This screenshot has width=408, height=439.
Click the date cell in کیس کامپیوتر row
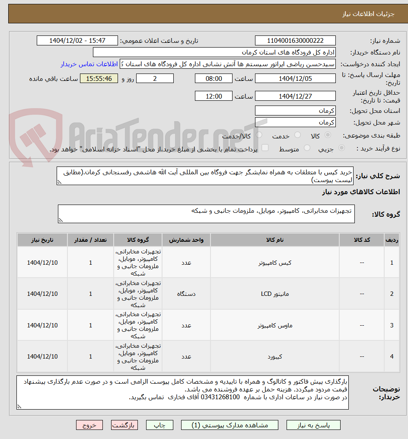coord(42,263)
